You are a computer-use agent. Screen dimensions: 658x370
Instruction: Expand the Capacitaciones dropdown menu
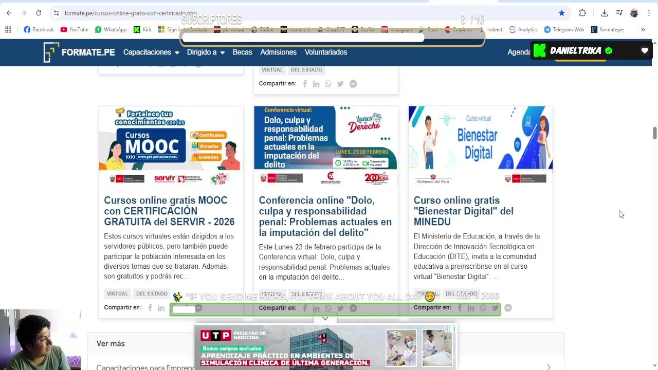[151, 52]
